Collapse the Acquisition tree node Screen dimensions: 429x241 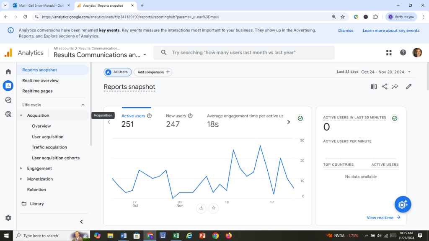[x=21, y=115]
